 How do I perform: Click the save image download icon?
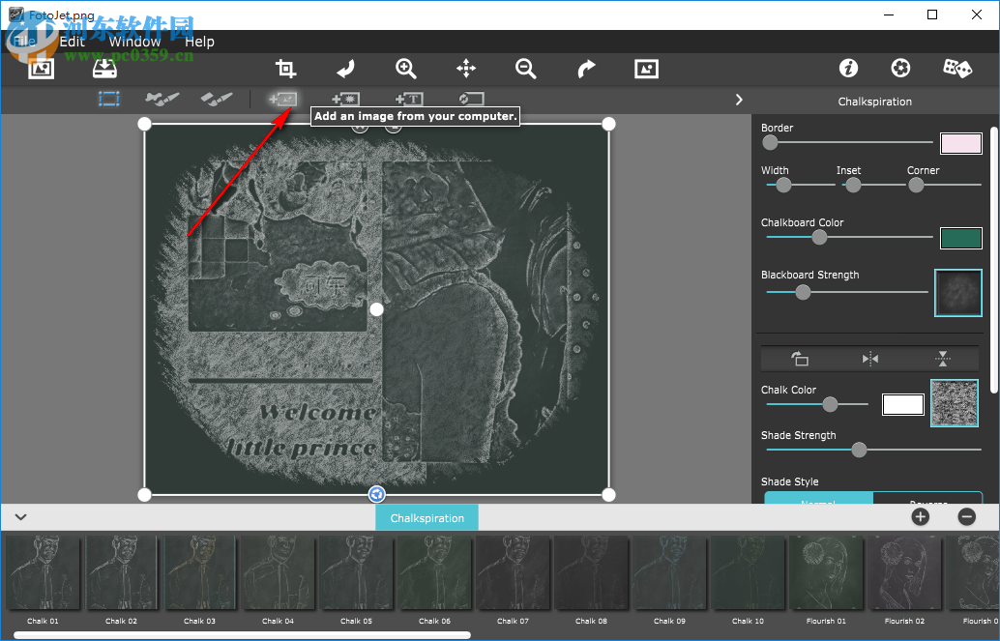103,68
